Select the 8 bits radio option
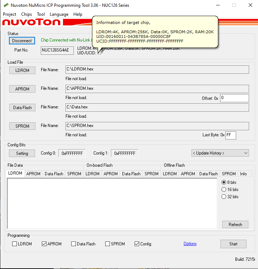This screenshot has width=258, height=269. [x=229, y=182]
